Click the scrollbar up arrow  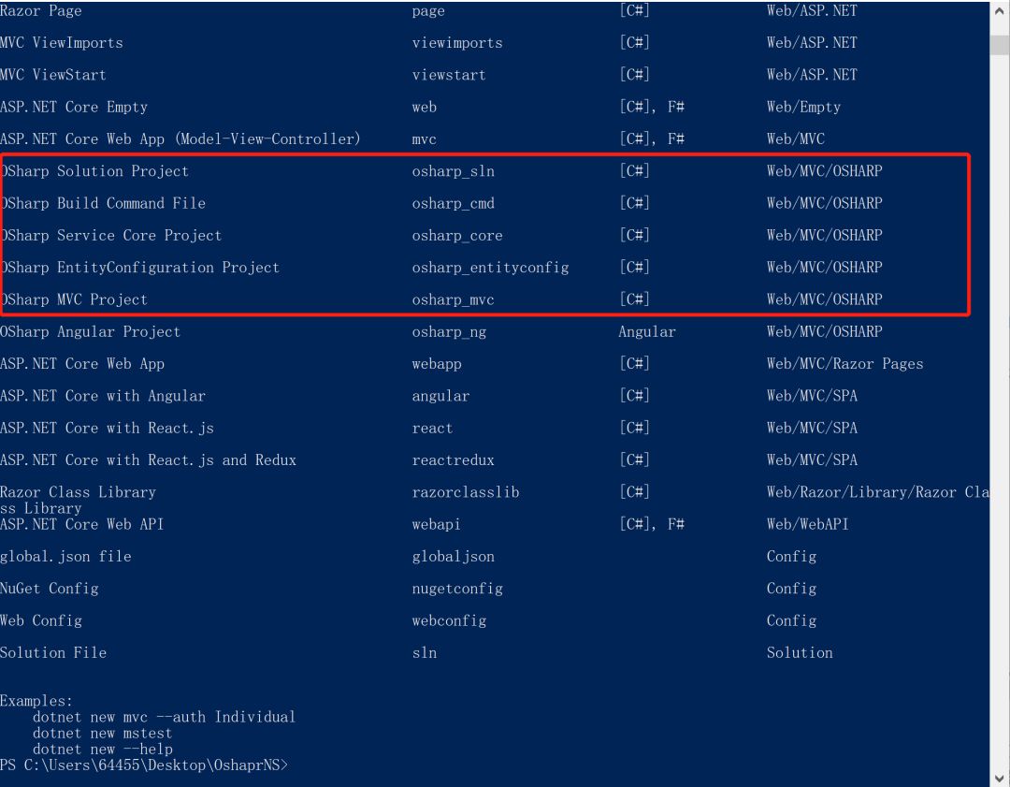[x=999, y=11]
